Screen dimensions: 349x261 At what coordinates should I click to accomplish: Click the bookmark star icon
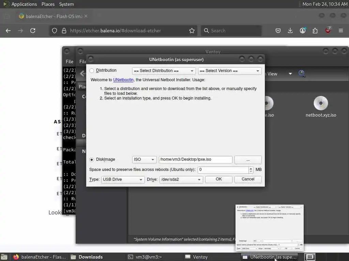[192, 31]
